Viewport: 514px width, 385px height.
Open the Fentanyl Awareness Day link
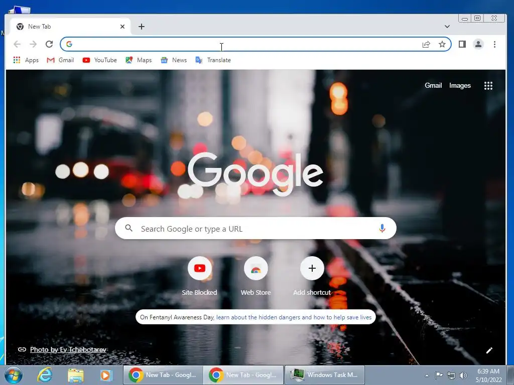[x=294, y=317]
